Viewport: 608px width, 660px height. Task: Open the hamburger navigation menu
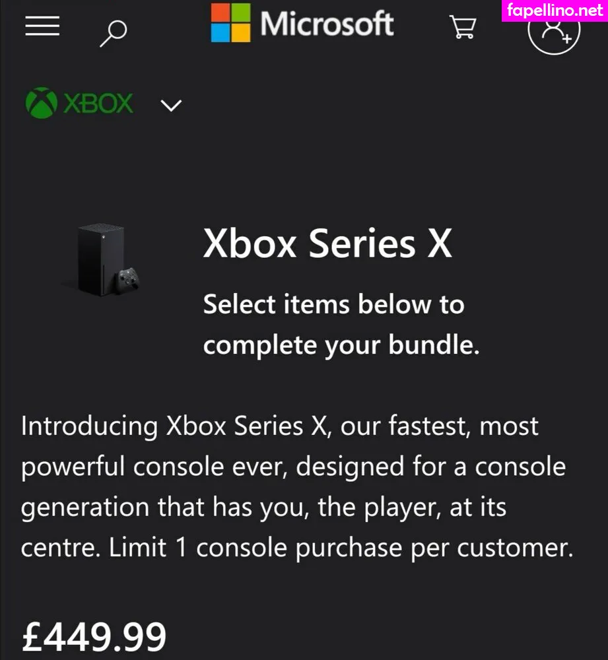pos(42,26)
